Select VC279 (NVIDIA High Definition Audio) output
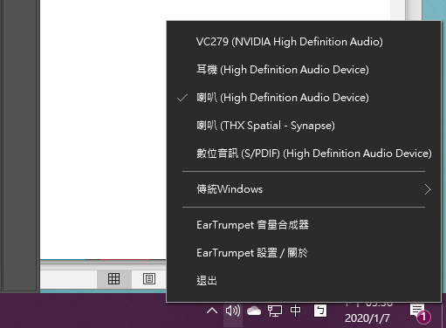The width and height of the screenshot is (446, 328). [x=304, y=42]
